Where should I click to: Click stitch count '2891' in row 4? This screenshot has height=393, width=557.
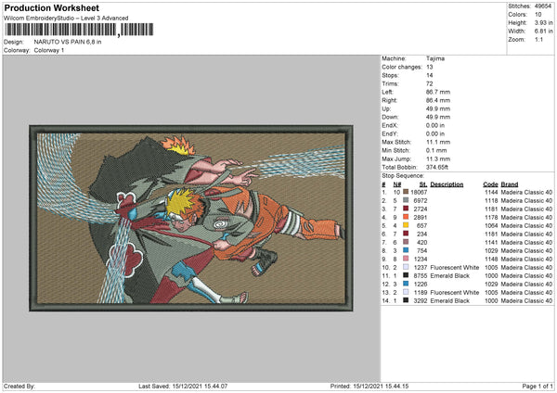(x=421, y=217)
